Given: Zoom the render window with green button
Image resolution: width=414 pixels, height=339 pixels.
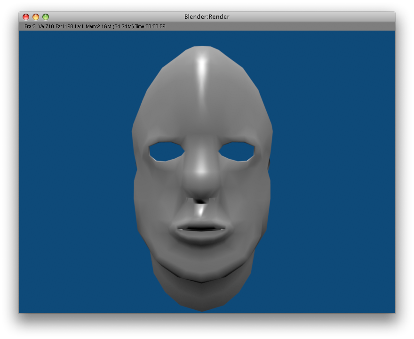Looking at the screenshot, I should (x=46, y=17).
